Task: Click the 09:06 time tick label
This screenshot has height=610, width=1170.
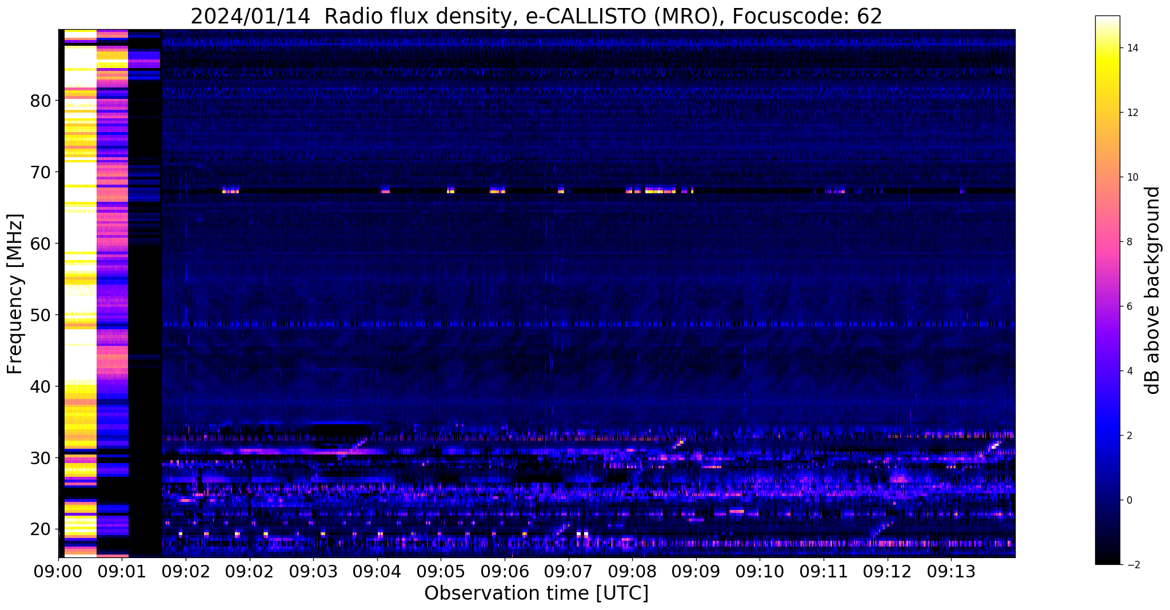Action: click(x=505, y=571)
